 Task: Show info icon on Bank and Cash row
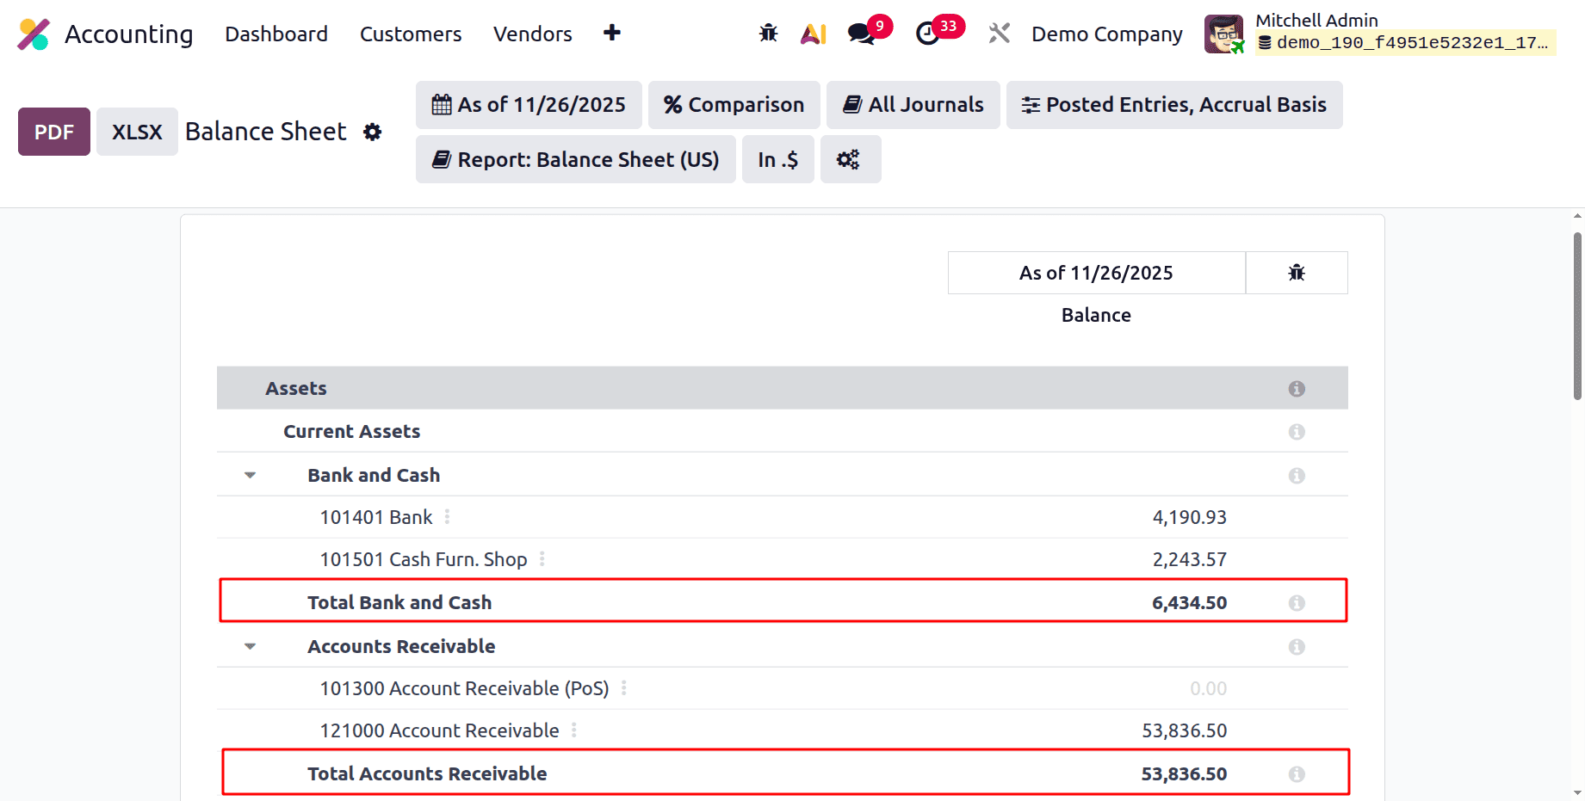1296,476
